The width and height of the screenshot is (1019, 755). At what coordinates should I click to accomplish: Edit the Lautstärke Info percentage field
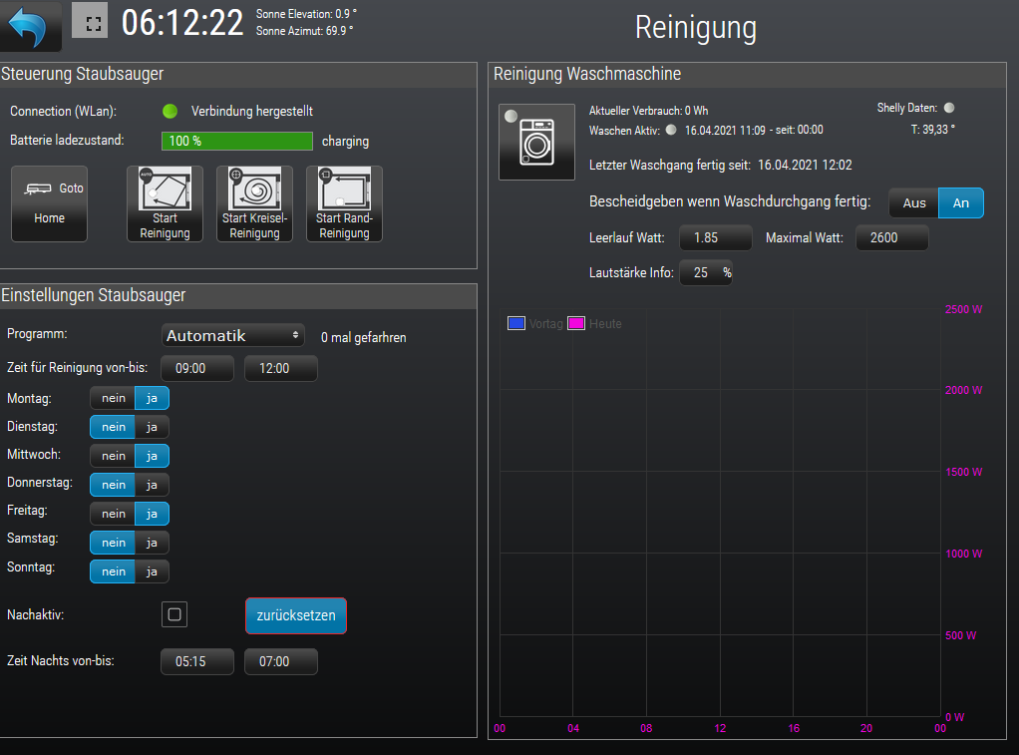click(x=705, y=273)
